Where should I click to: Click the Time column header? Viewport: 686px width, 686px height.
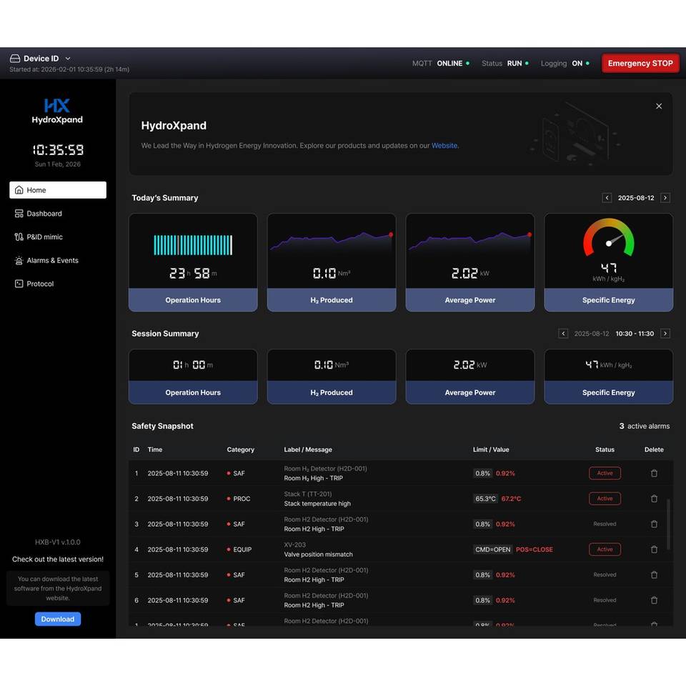click(155, 449)
